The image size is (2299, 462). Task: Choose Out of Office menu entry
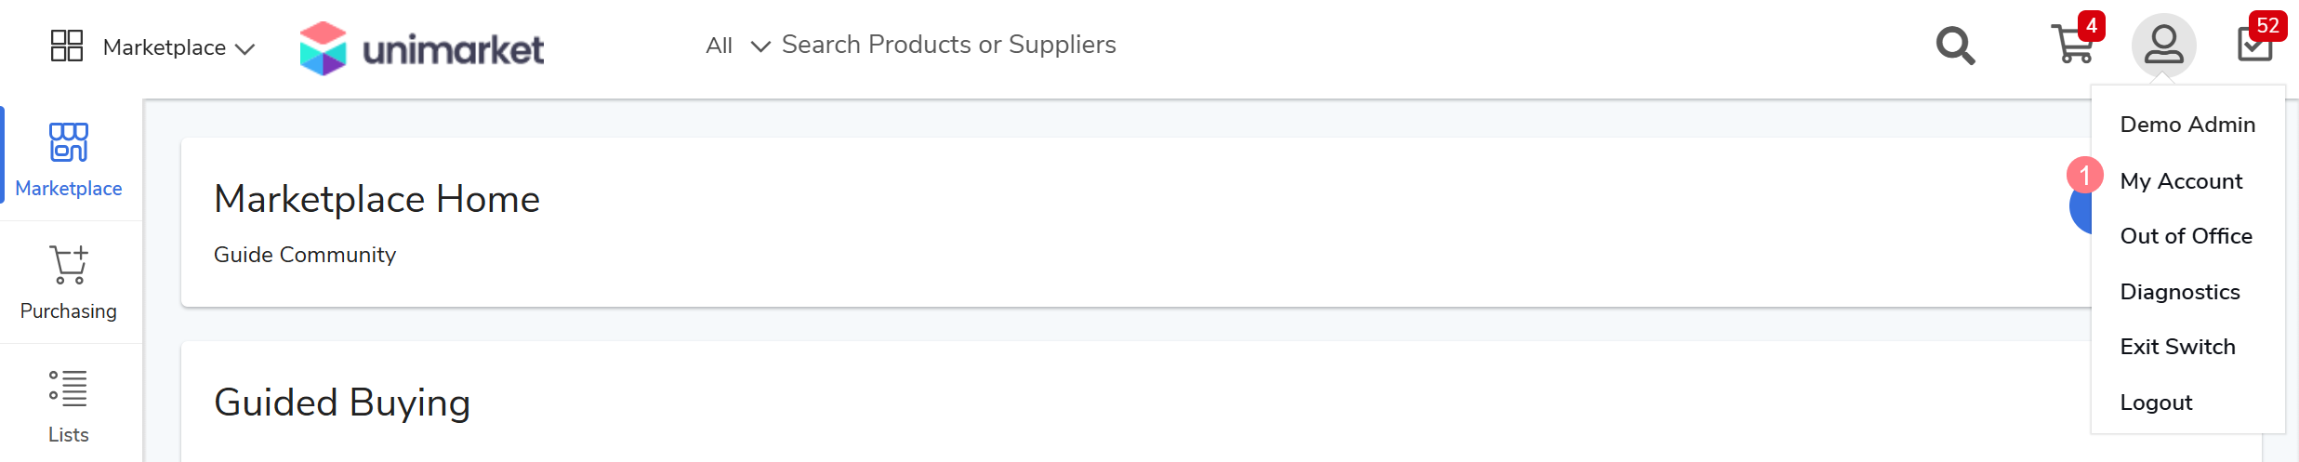pos(2186,236)
